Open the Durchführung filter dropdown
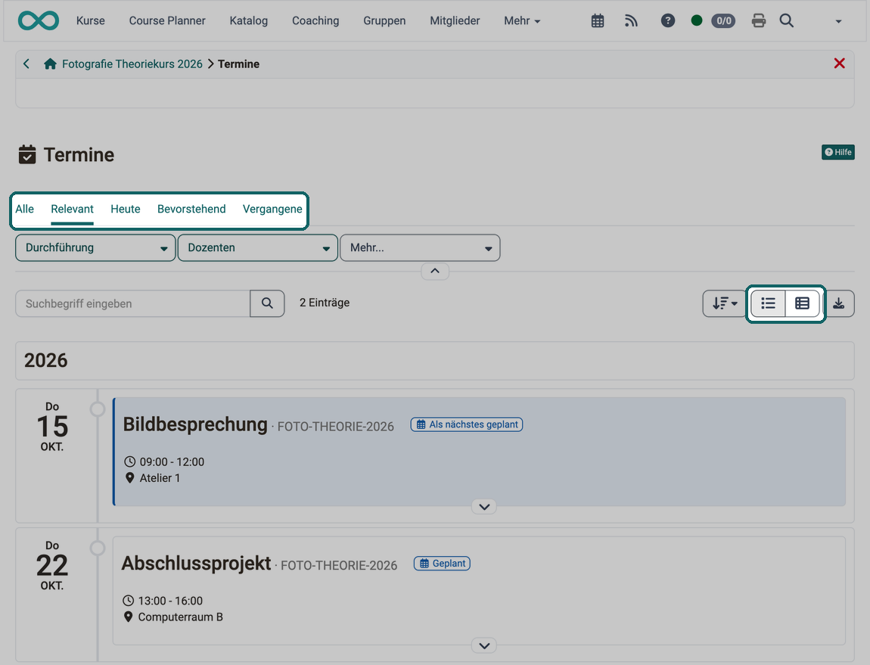Viewport: 870px width, 665px height. click(x=95, y=247)
